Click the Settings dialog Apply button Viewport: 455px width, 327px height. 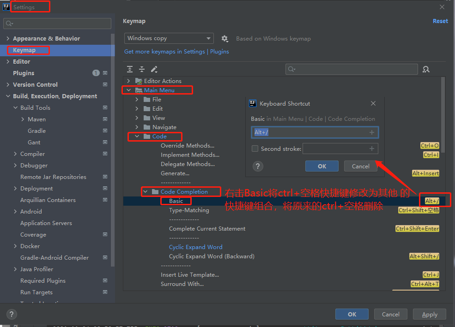coord(430,314)
